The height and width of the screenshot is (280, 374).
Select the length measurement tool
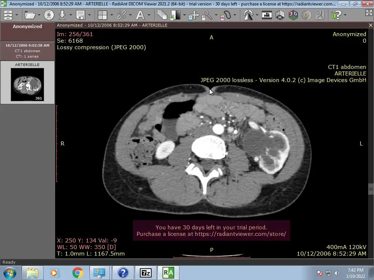pyautogui.click(x=225, y=15)
